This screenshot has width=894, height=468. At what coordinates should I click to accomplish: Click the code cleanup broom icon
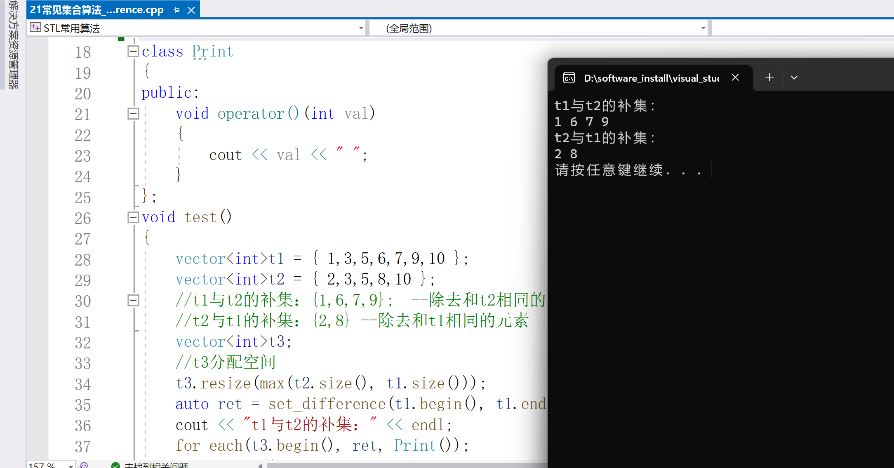click(x=84, y=466)
